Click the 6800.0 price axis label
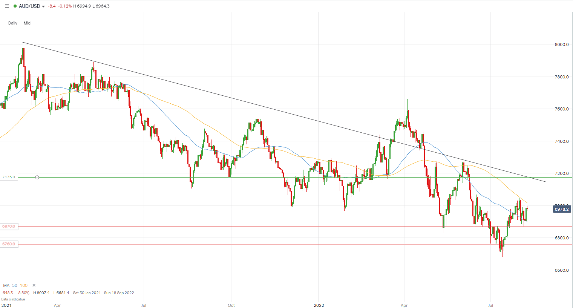 tap(562, 238)
